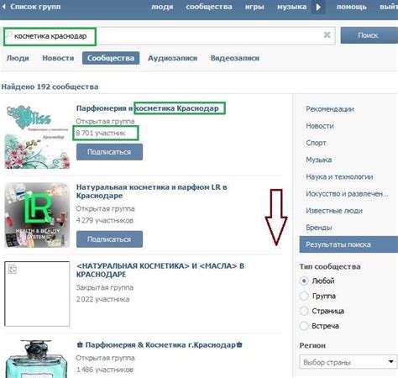Open the perfume bottle group thumbnail

click(37, 359)
